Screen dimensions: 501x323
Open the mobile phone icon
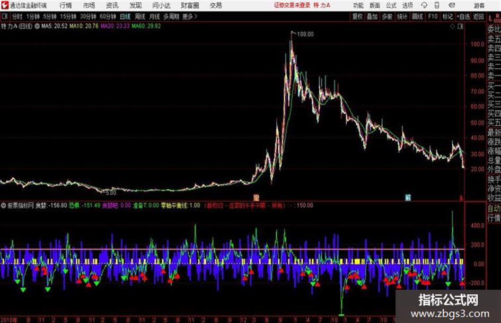(x=437, y=5)
